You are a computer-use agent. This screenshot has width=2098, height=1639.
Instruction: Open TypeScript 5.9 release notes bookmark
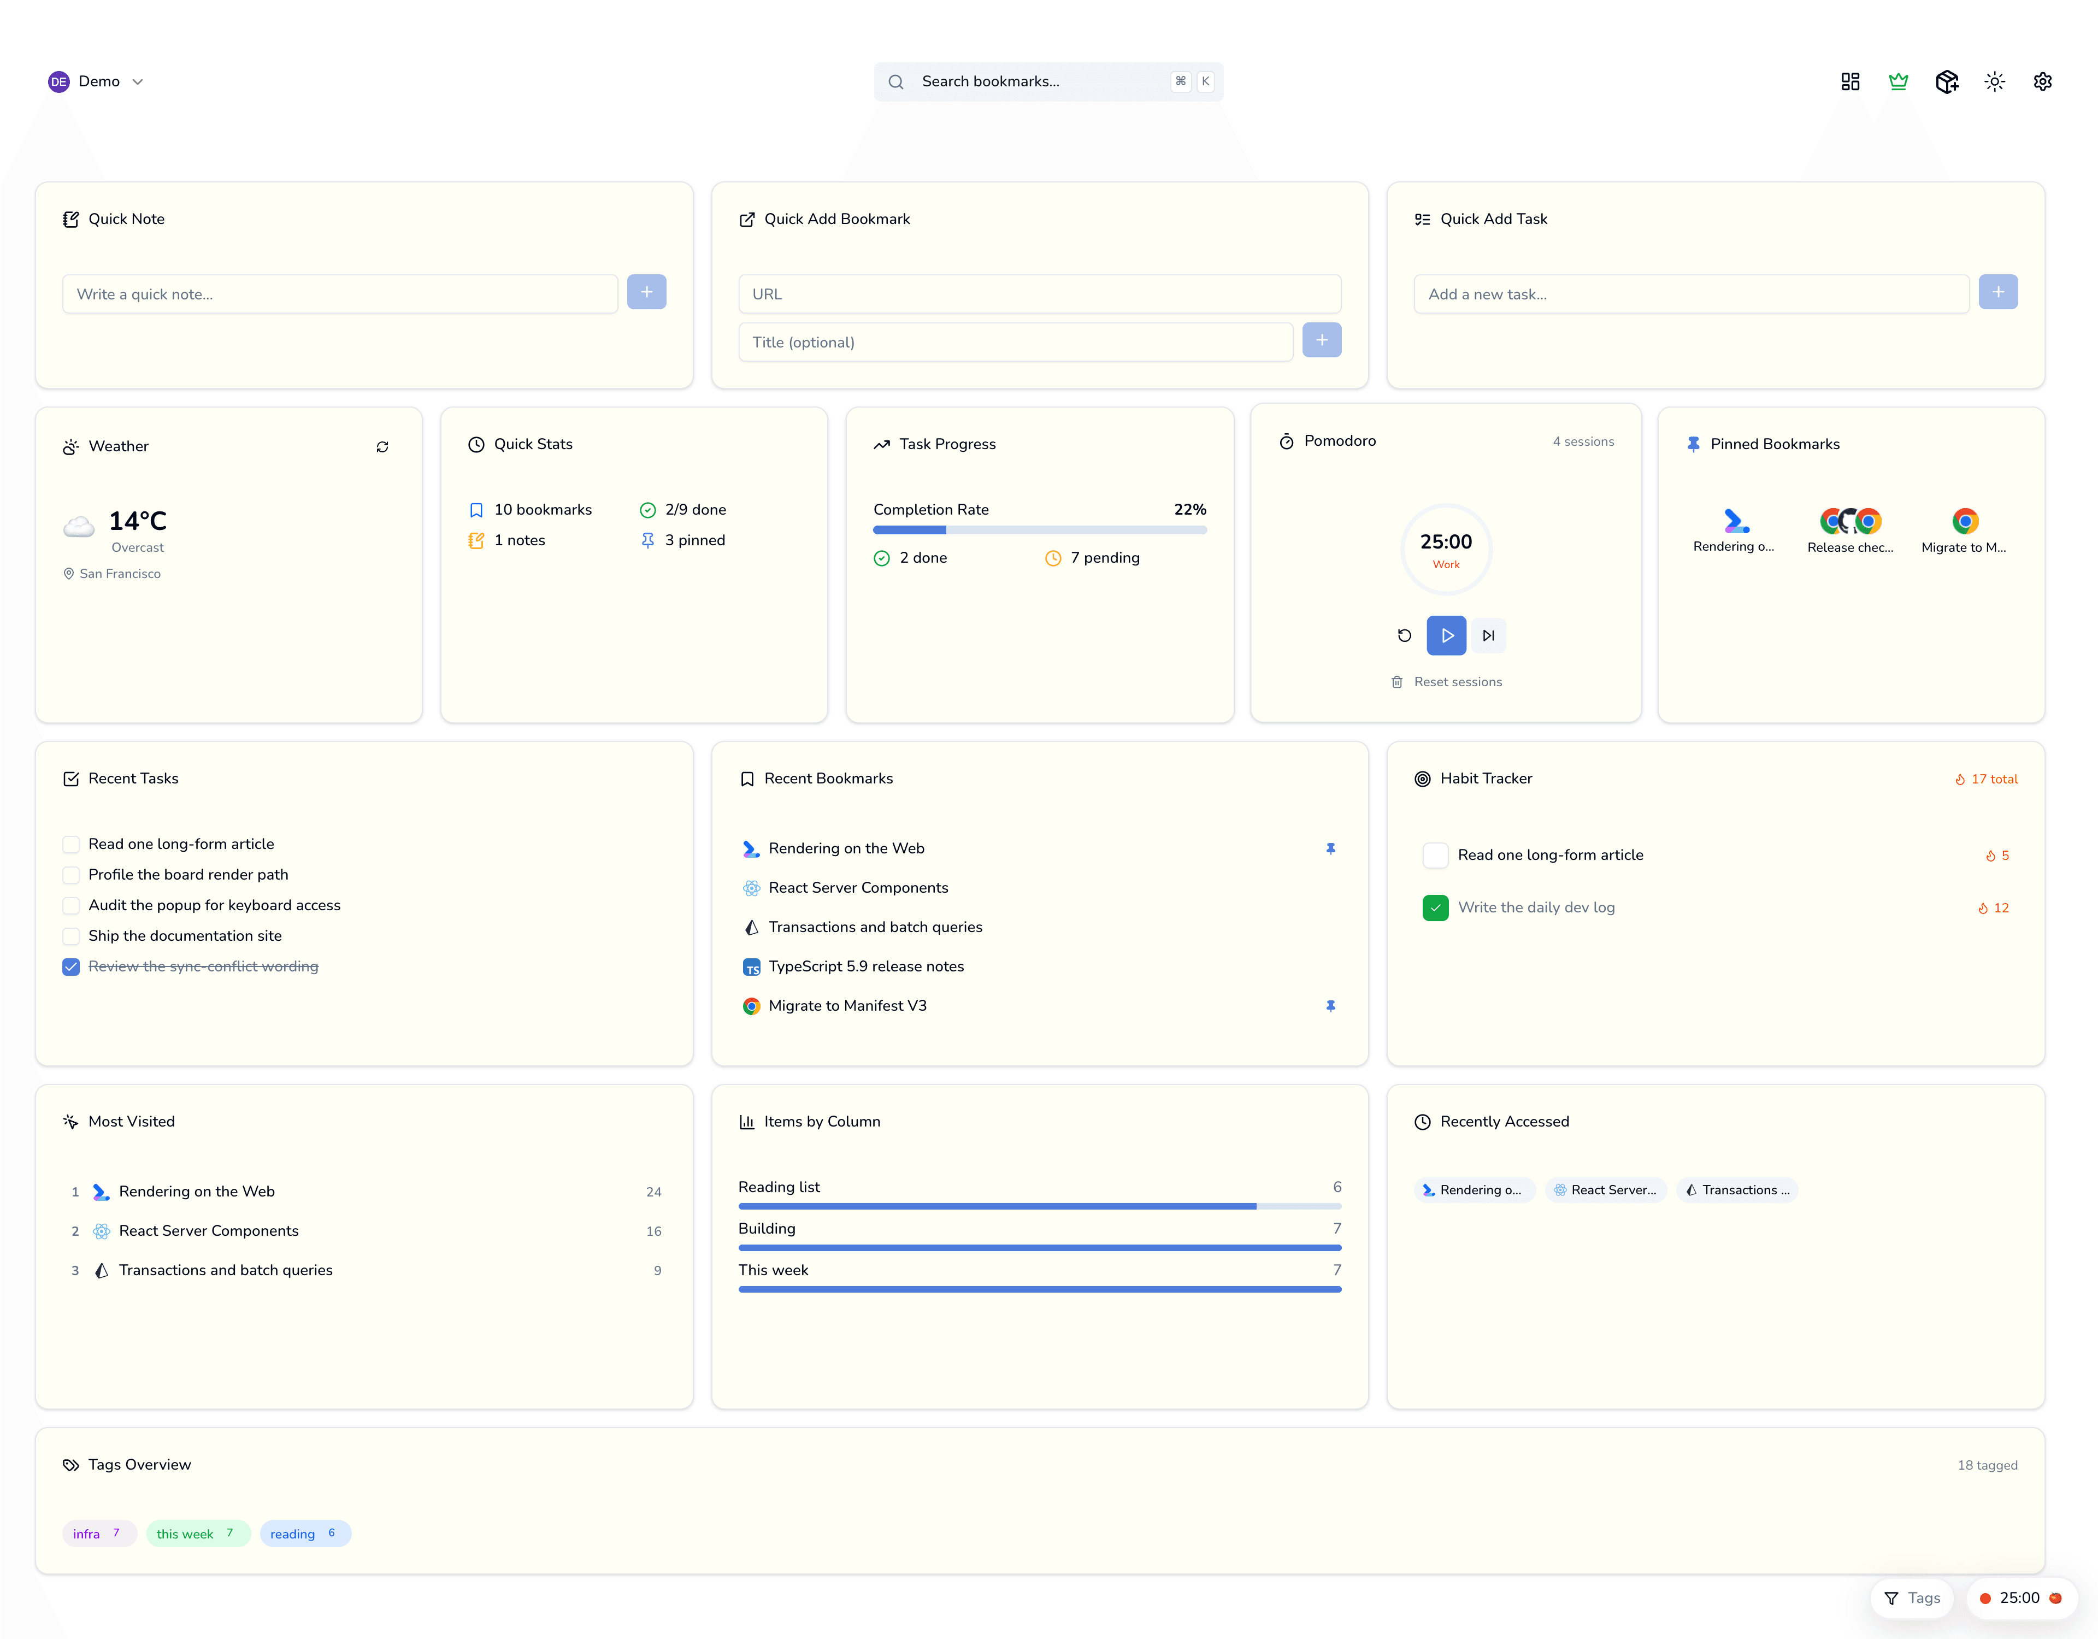pos(1039,966)
